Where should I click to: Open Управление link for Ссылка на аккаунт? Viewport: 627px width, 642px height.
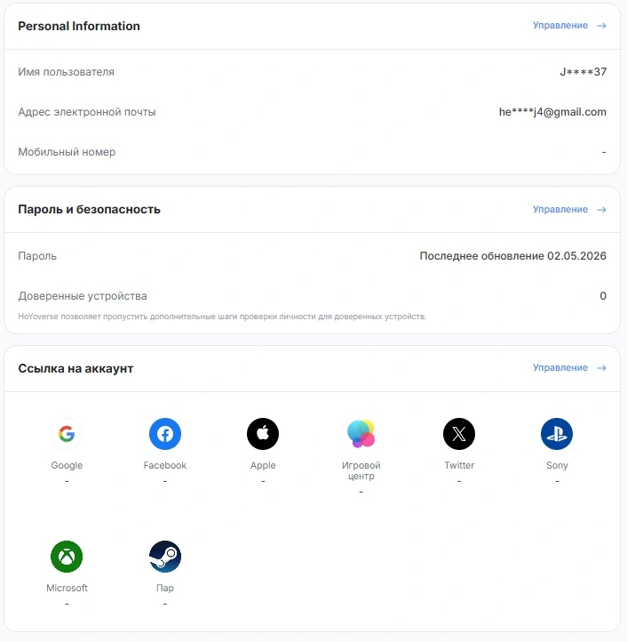click(560, 367)
